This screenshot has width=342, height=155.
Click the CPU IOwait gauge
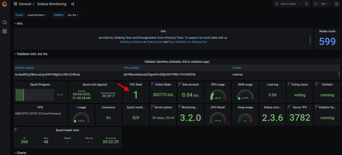(x=217, y=118)
